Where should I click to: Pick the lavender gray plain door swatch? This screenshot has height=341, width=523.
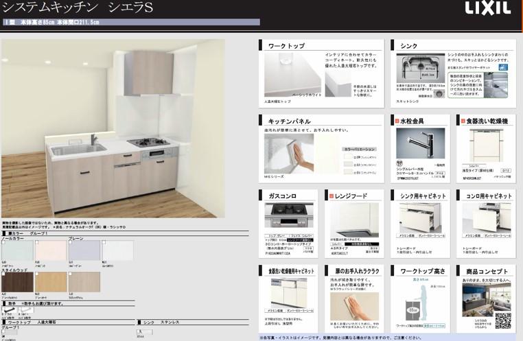pyautogui.click(x=84, y=250)
